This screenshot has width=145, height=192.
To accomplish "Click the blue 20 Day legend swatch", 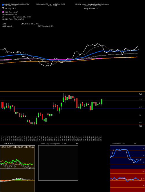I will pos(3,5).
